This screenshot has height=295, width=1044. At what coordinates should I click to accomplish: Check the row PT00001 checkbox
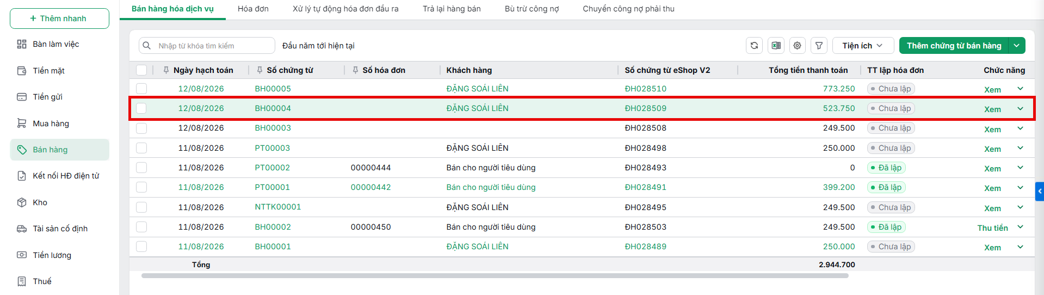[x=141, y=187]
